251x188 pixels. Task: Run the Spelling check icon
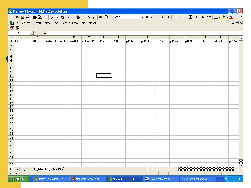45,17
